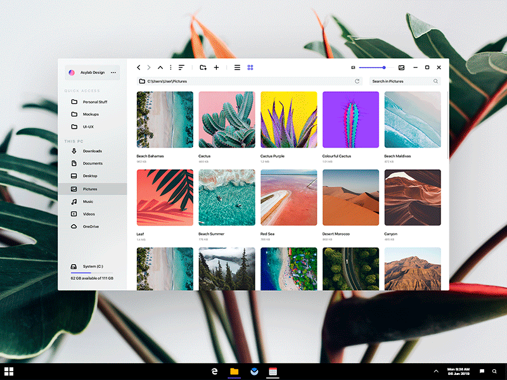Click the plus icon to add new item
Screen dimensions: 507x380
(x=217, y=67)
